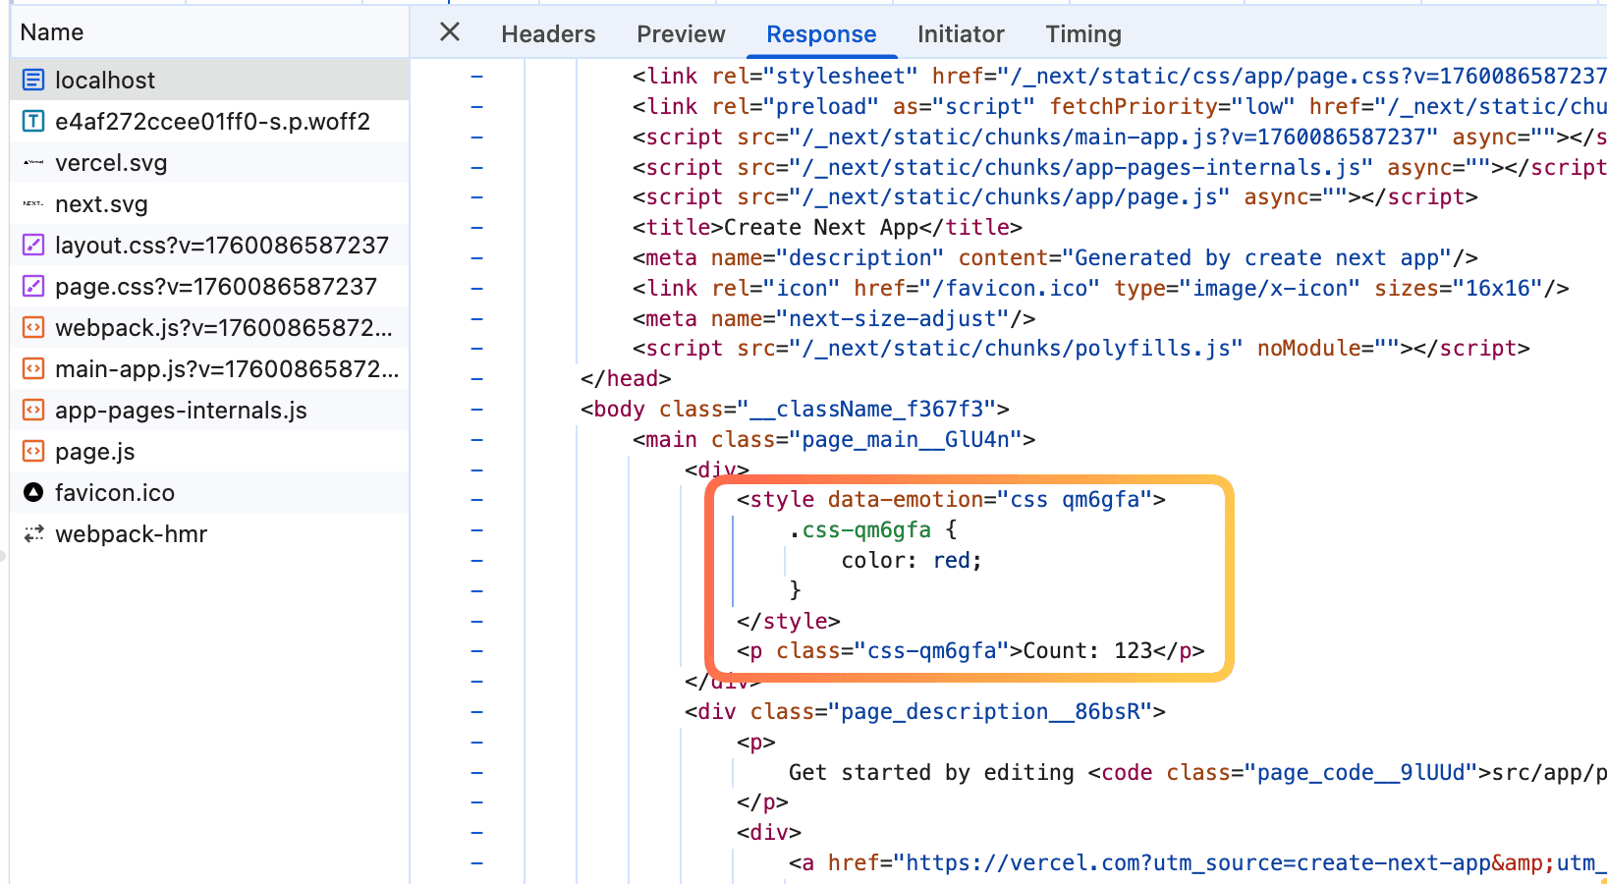The width and height of the screenshot is (1607, 884).
Task: Click the document icon beside localhost
Action: tap(33, 80)
